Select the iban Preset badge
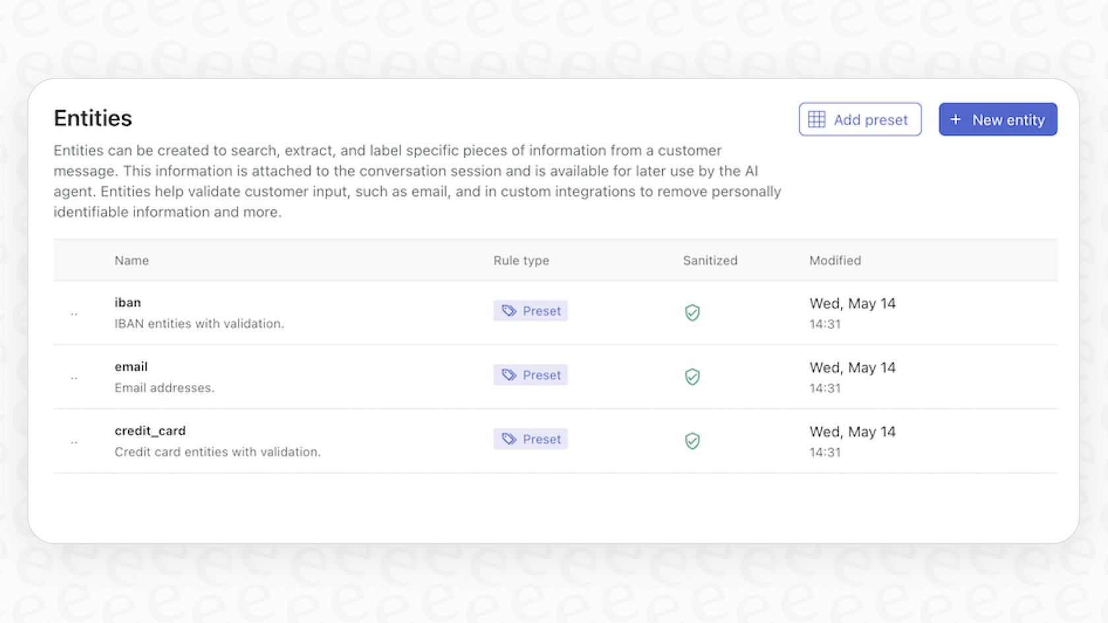Screen dimensions: 1108x623 point(530,310)
